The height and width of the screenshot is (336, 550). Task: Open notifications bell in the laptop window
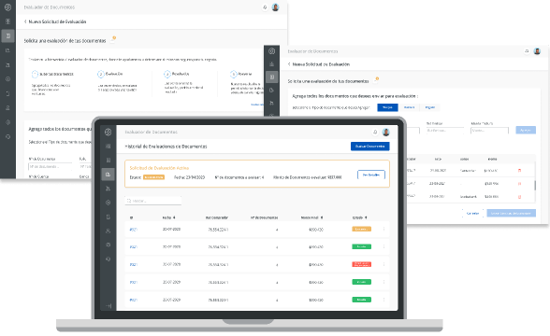pos(375,132)
